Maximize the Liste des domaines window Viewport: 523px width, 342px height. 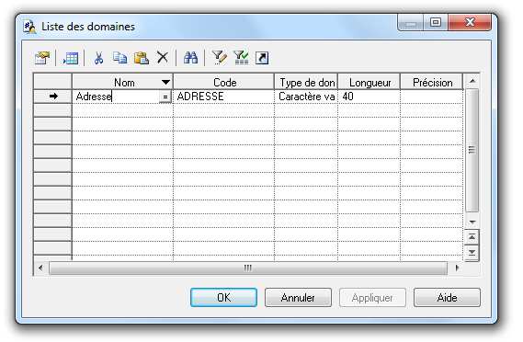point(436,22)
